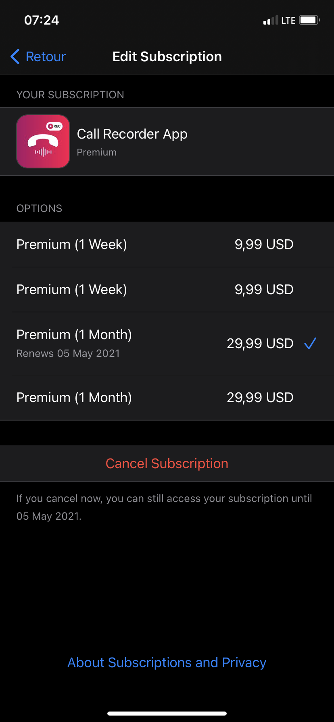This screenshot has width=334, height=722.
Task: Click the Call Recorder App name text
Action: tap(132, 134)
